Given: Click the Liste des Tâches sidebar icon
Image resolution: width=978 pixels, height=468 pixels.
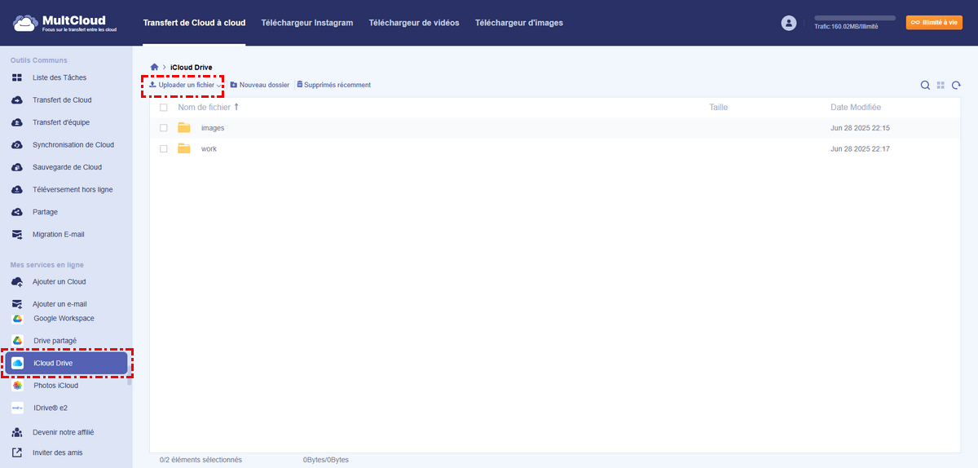Looking at the screenshot, I should pyautogui.click(x=17, y=77).
